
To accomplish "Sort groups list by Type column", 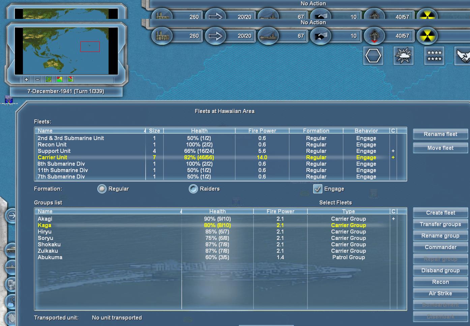I will (x=348, y=211).
